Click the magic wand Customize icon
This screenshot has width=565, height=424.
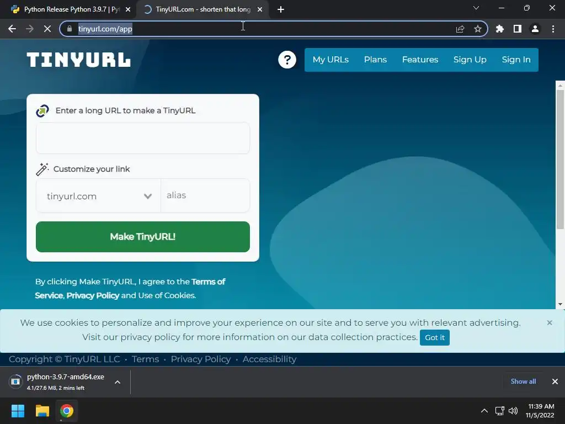42,169
